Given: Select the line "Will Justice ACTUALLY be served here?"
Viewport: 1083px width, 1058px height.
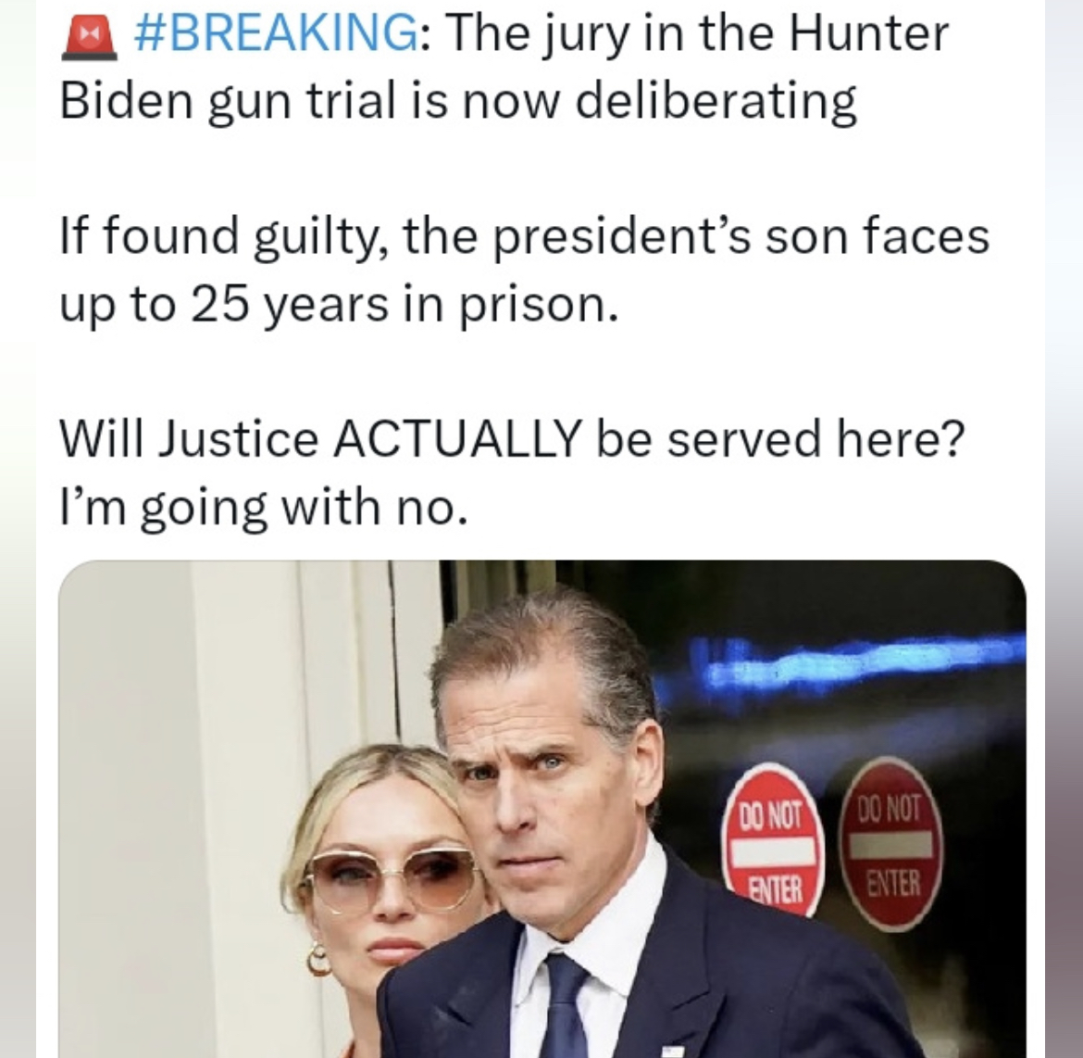Looking at the screenshot, I should point(511,437).
